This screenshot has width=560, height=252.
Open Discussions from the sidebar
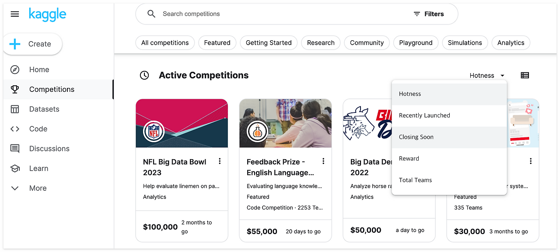[x=49, y=149]
